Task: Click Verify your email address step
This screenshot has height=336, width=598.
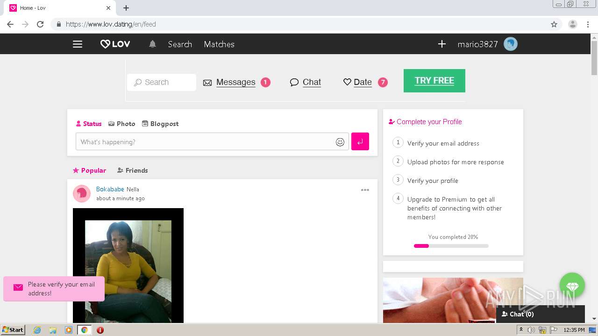Action: pyautogui.click(x=443, y=143)
